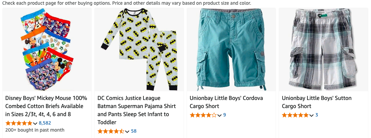
Task: Expand the rating chevron beside 8,582 reviews
Action: [x=35, y=123]
